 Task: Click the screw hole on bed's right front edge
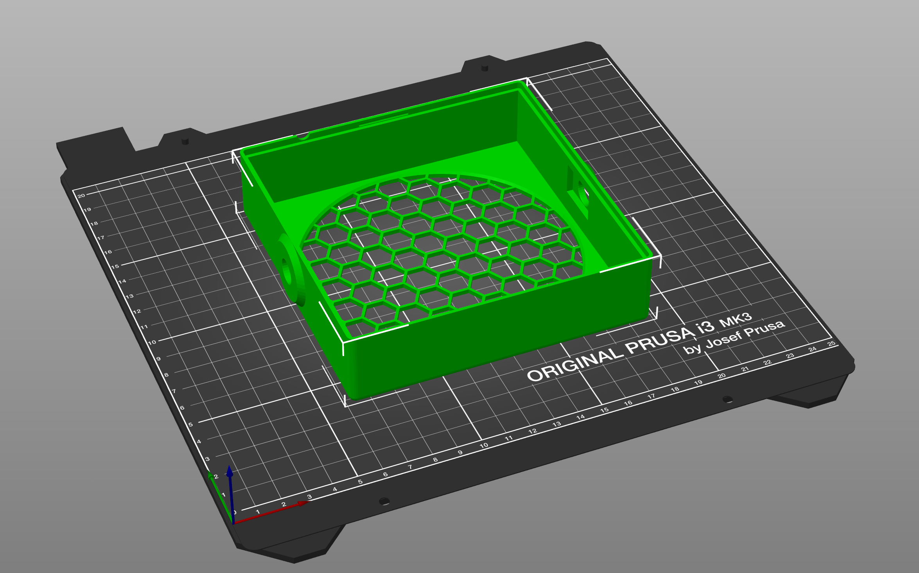[727, 399]
